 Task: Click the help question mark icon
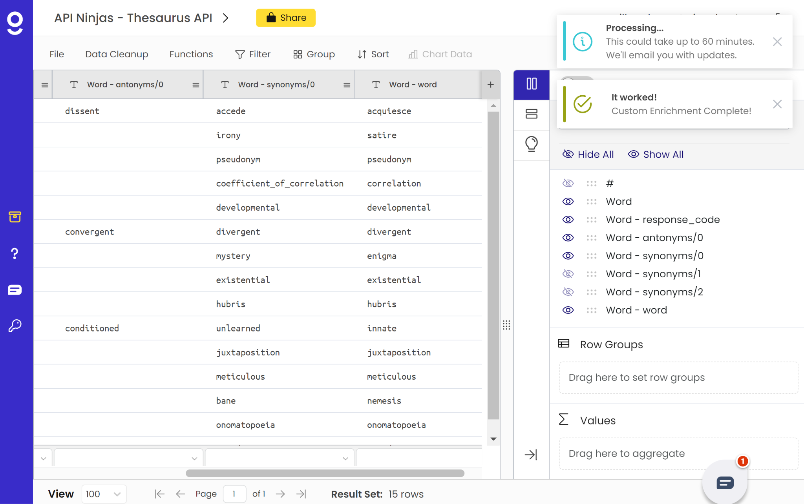15,253
